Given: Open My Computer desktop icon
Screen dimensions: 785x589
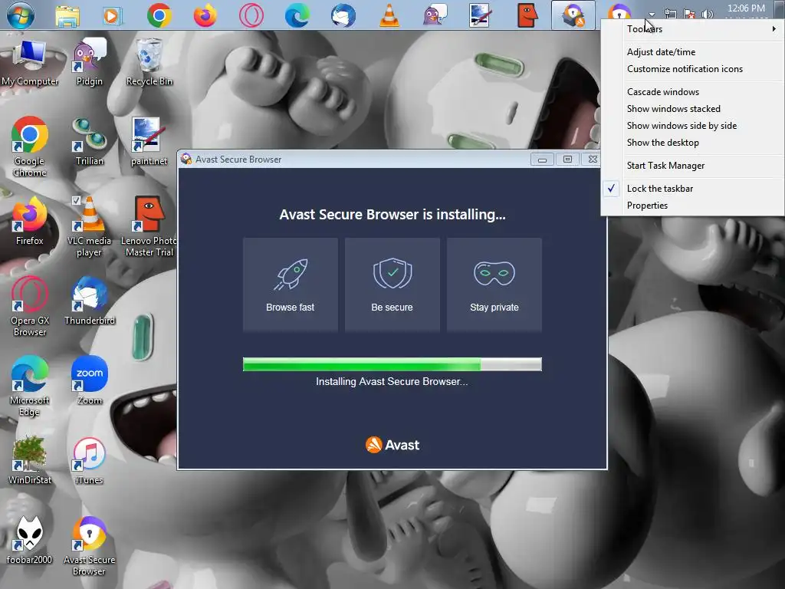Looking at the screenshot, I should click(30, 63).
